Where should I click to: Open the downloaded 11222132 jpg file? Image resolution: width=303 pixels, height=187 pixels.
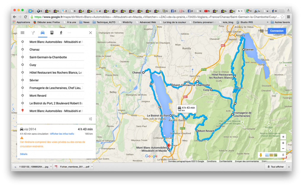tap(32, 167)
